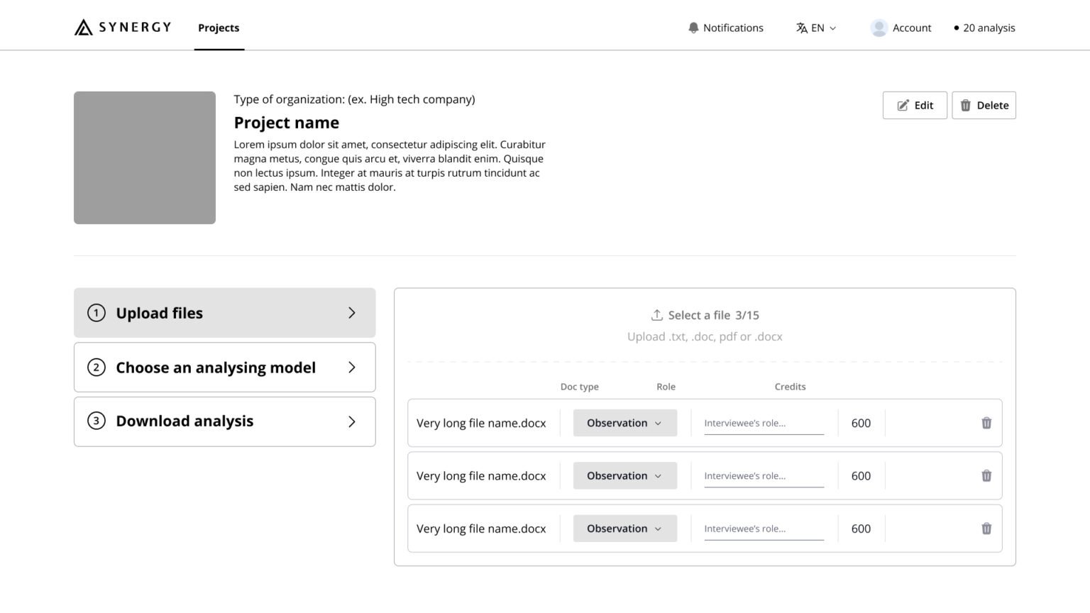
Task: Open the Notifications bell
Action: 693,28
